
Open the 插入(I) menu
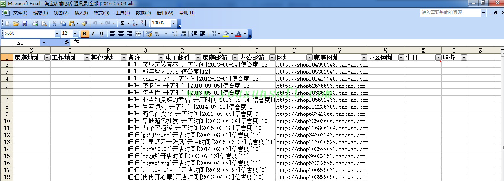coord(81,13)
